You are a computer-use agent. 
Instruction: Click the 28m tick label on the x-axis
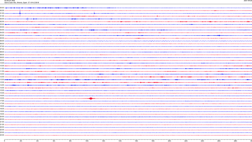point(235,141)
